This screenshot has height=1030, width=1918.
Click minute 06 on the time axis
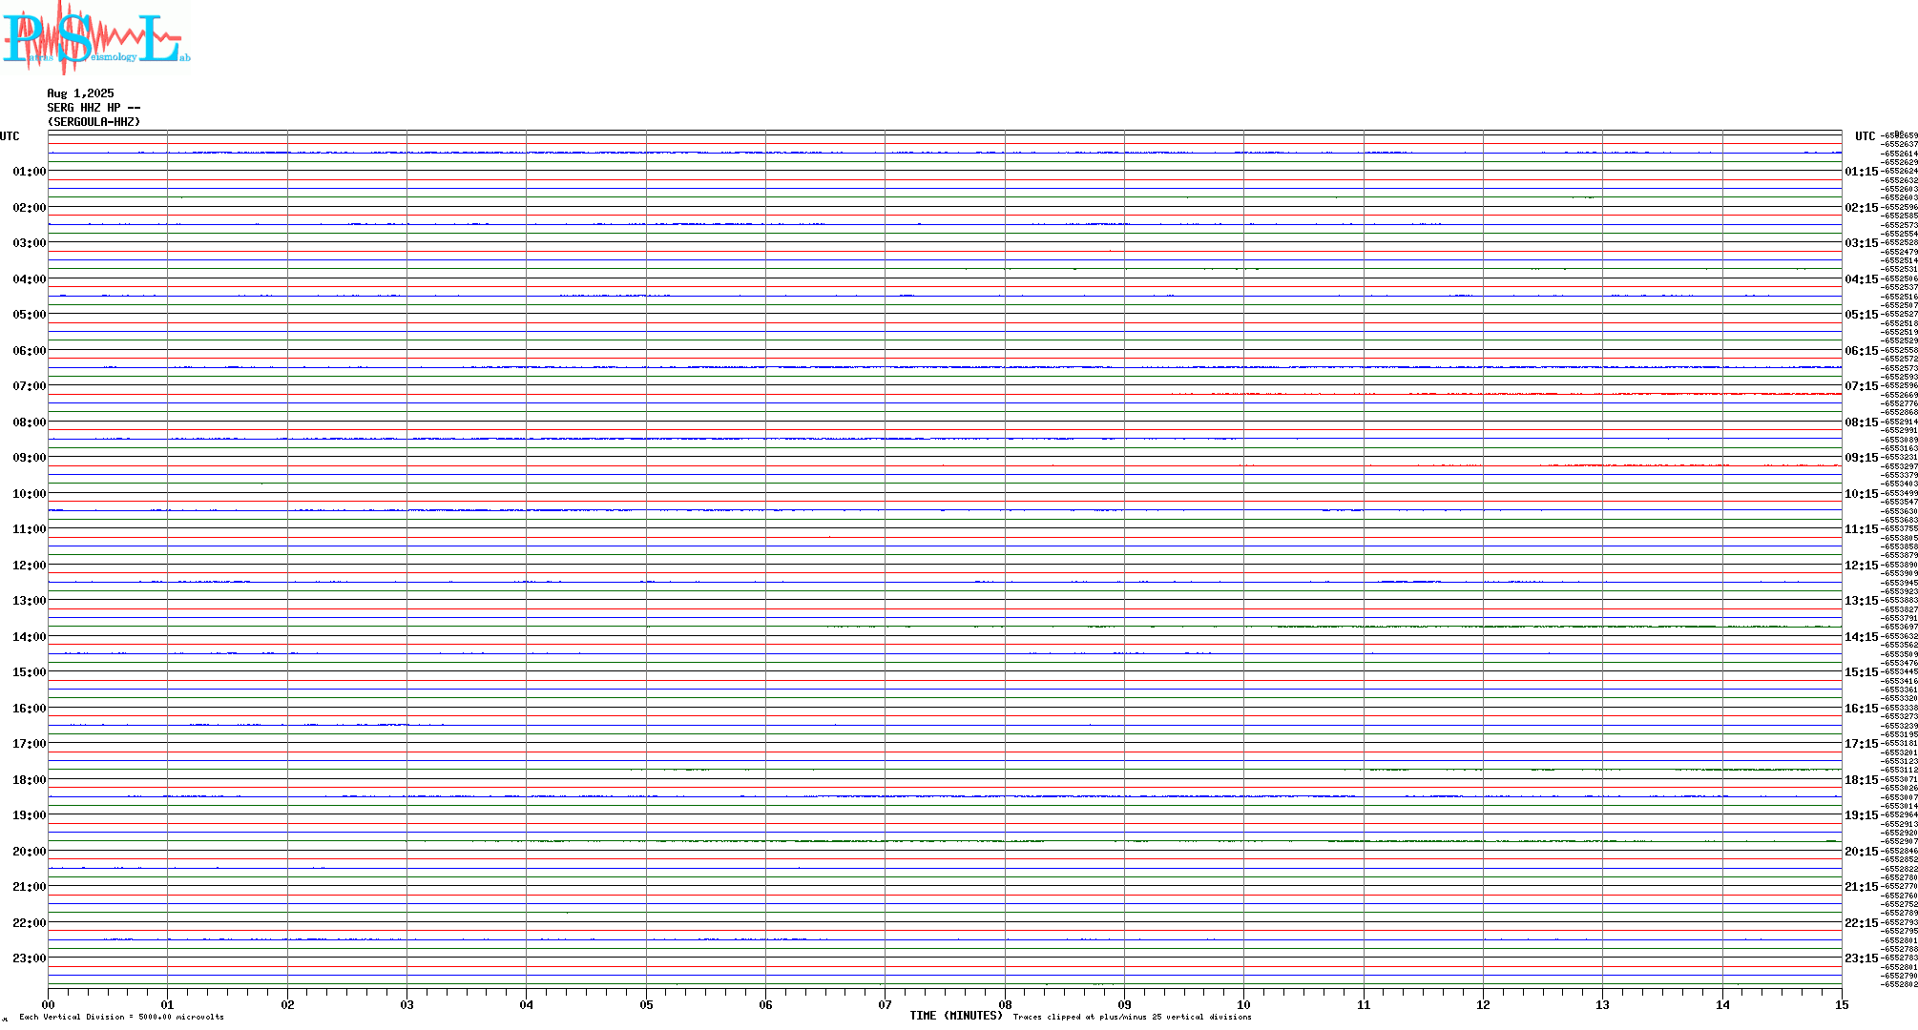pos(765,1004)
